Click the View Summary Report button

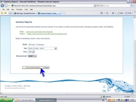coord(33,67)
